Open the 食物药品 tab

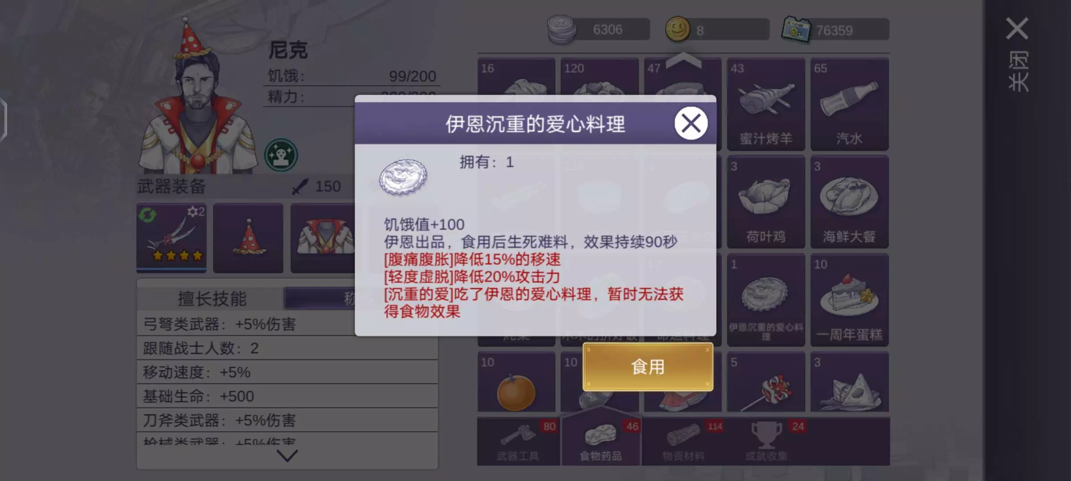click(x=601, y=441)
